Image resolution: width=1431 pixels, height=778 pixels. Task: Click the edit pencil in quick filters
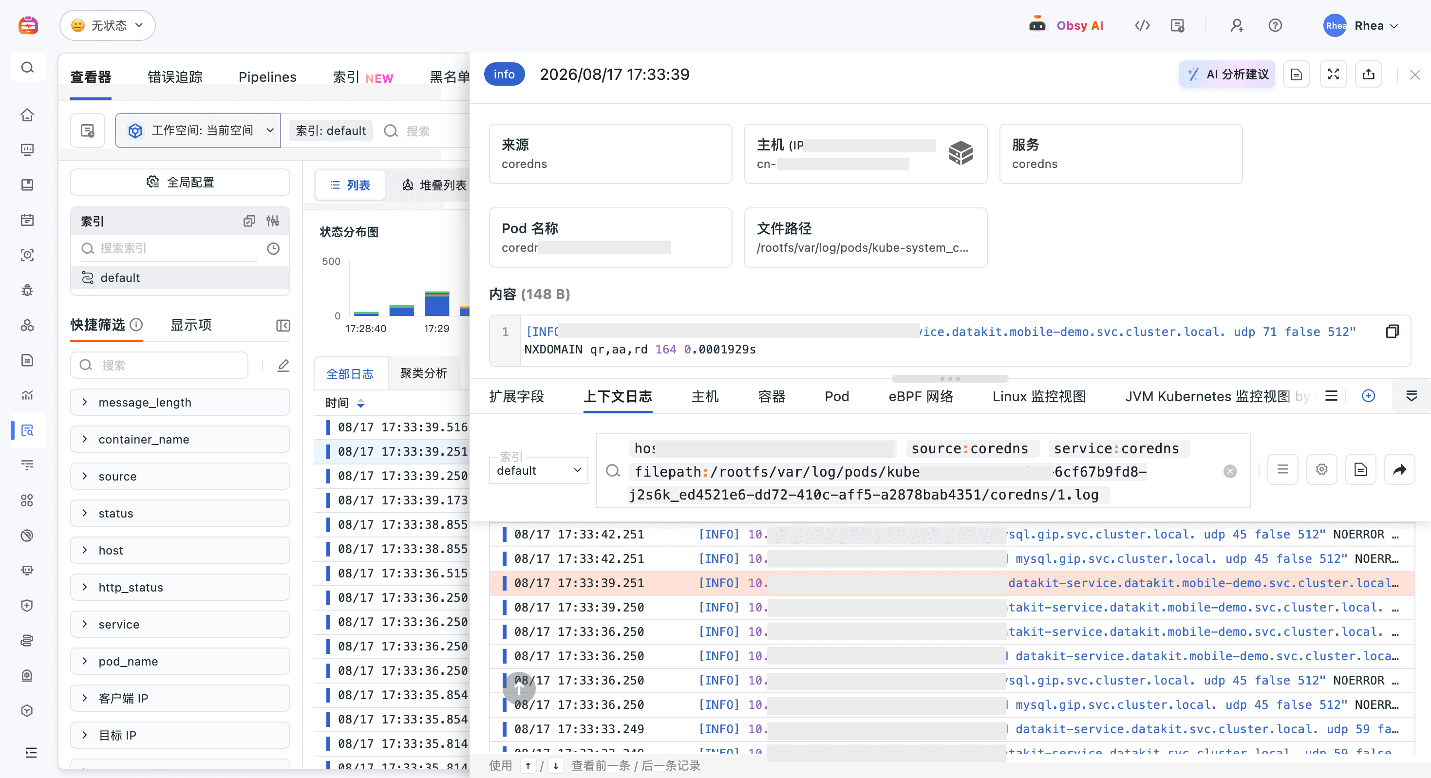(x=283, y=366)
